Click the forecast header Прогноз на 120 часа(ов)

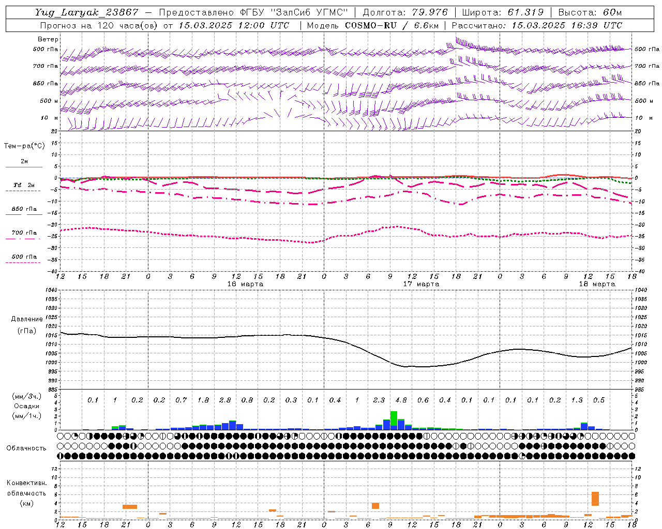click(x=98, y=25)
